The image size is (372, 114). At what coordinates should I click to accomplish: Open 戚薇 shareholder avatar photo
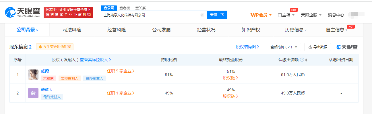[33, 75]
